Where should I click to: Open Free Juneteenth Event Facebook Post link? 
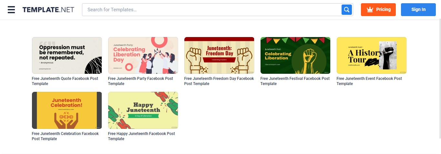[x=369, y=81]
